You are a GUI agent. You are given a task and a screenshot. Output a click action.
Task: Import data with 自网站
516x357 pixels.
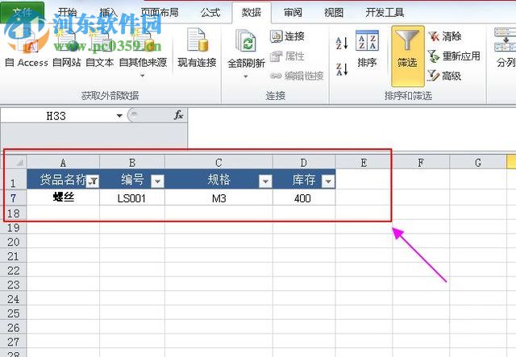point(67,48)
